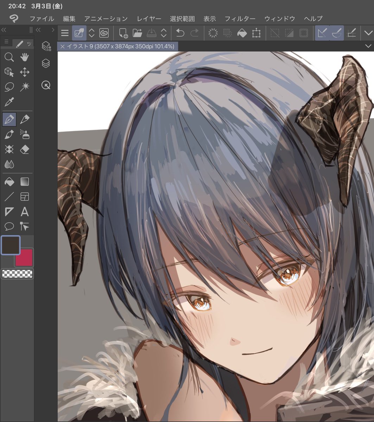
Task: Select the red sub drawing color swatch
Action: tap(24, 258)
